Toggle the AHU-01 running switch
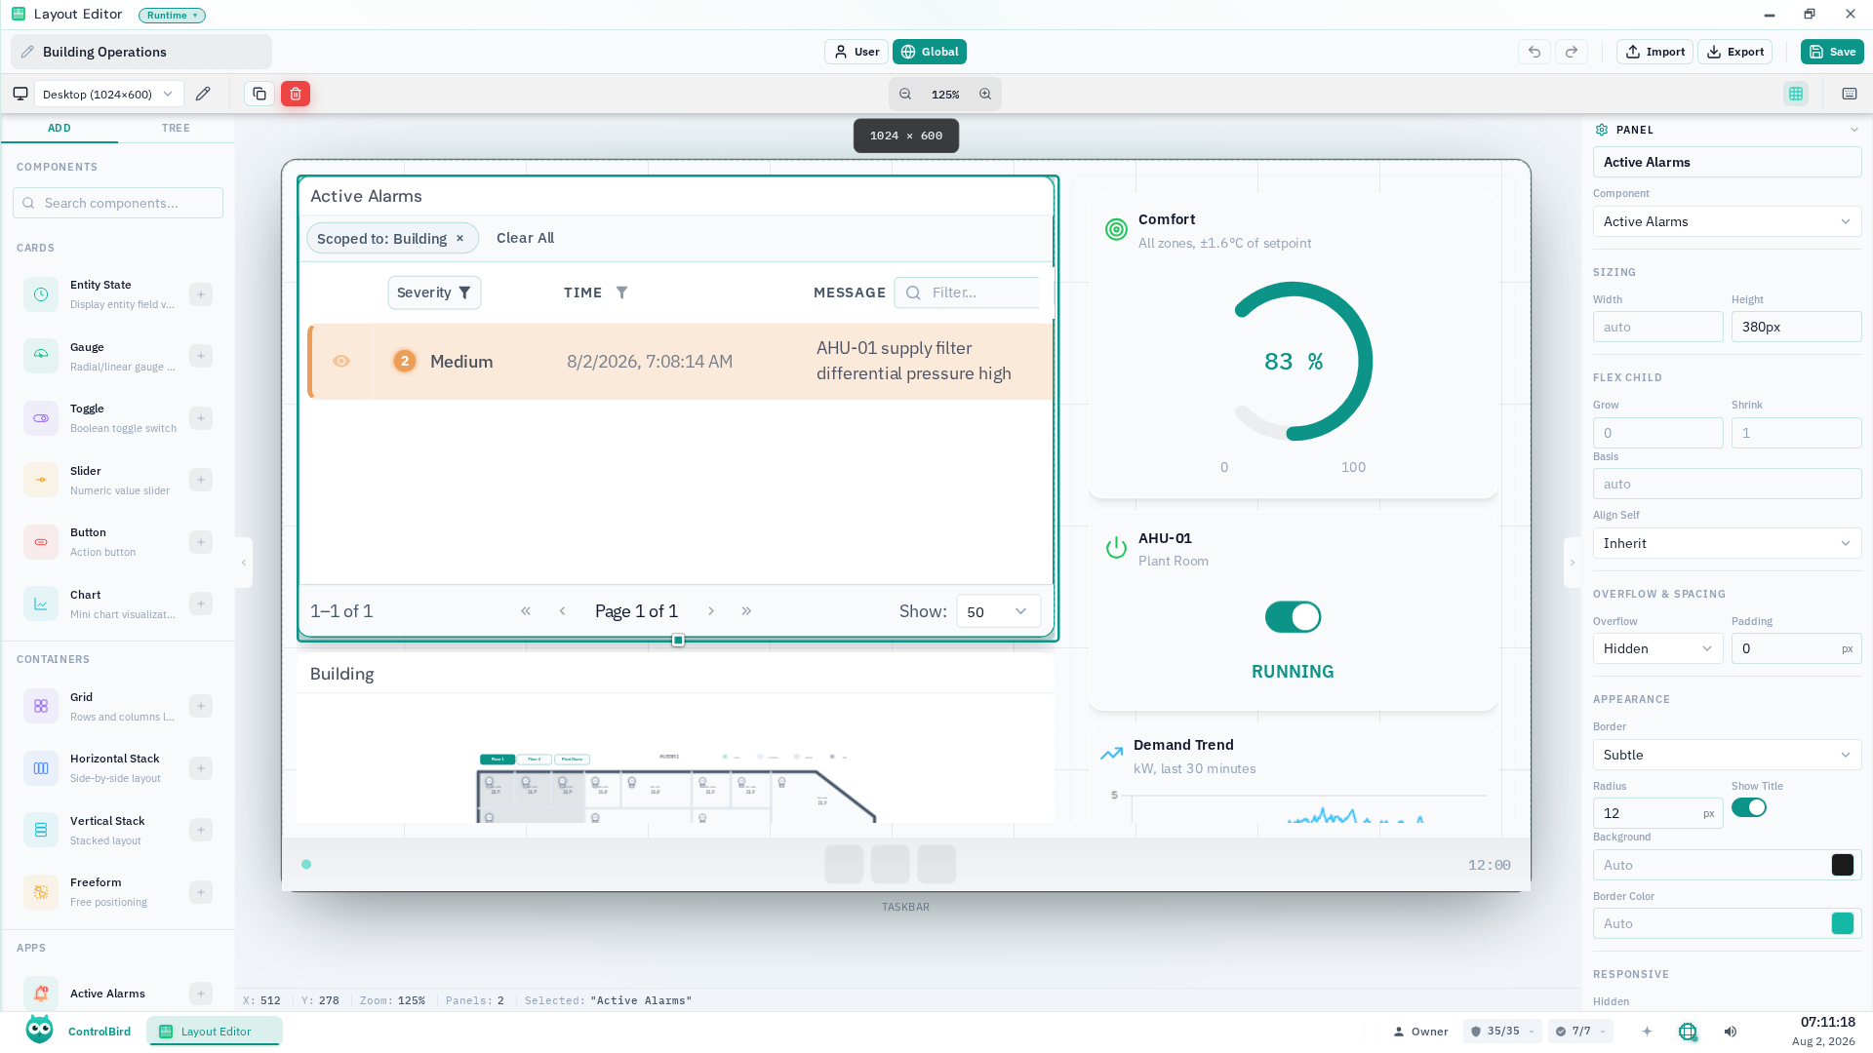This screenshot has height=1053, width=1873. 1293,617
